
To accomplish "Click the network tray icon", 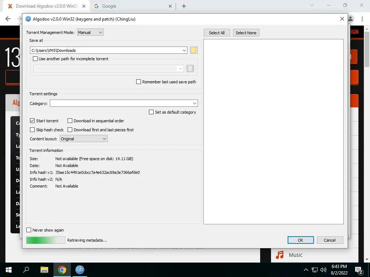I will [315, 270].
